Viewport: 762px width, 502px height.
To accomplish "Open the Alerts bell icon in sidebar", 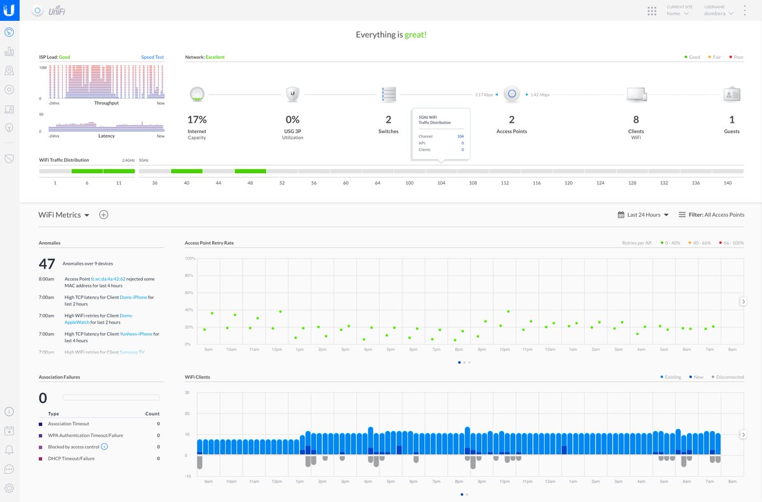I will pos(9,450).
